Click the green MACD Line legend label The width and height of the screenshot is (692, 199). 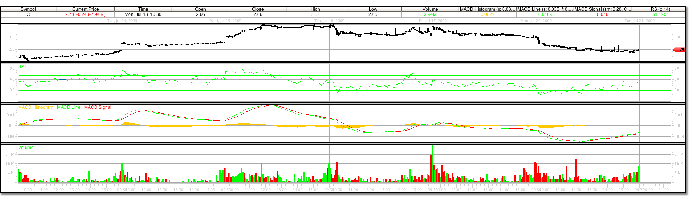coord(69,107)
